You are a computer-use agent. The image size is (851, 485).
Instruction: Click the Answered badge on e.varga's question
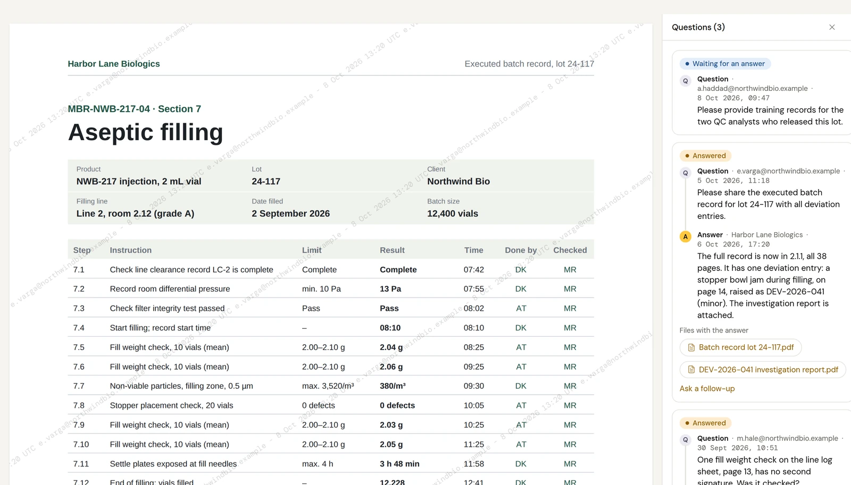pyautogui.click(x=705, y=156)
